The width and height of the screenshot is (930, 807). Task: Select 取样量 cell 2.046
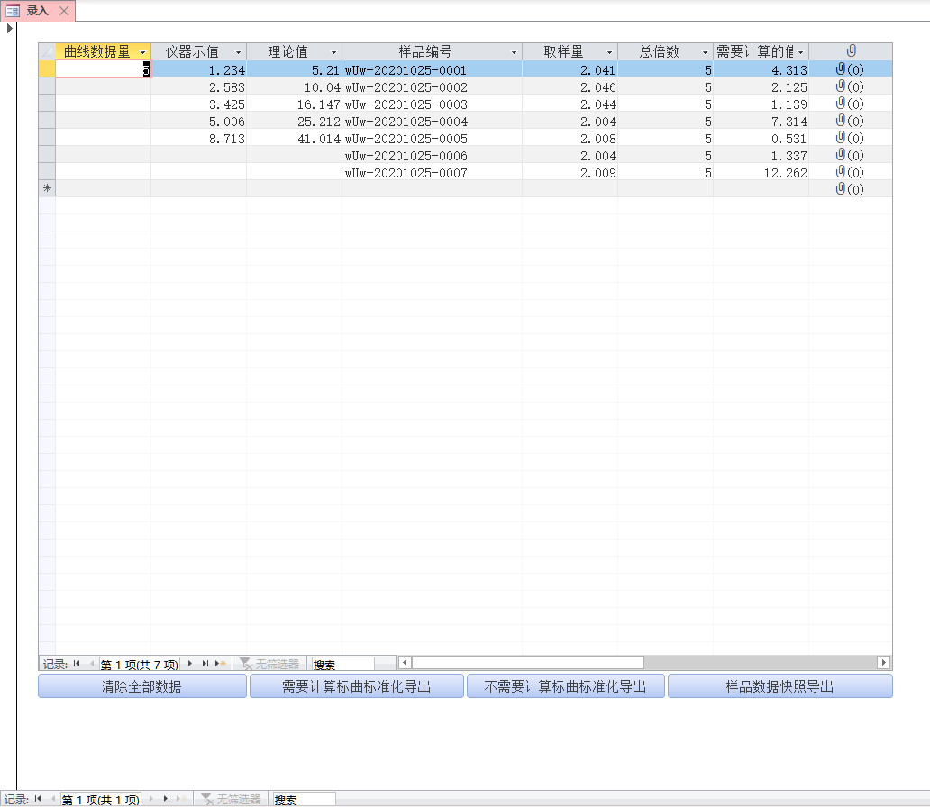[x=570, y=86]
